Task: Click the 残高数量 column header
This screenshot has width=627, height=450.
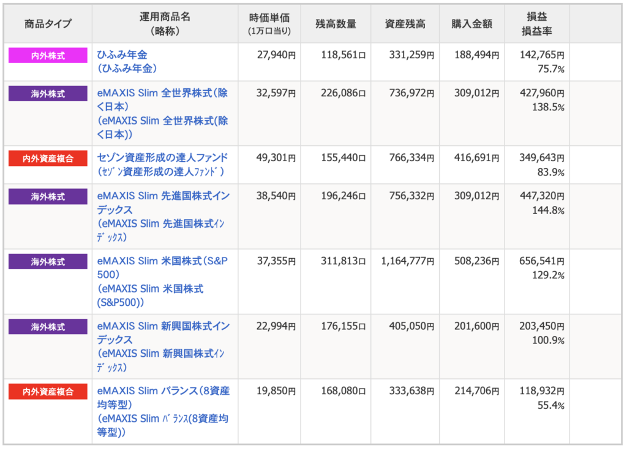Action: [x=336, y=24]
